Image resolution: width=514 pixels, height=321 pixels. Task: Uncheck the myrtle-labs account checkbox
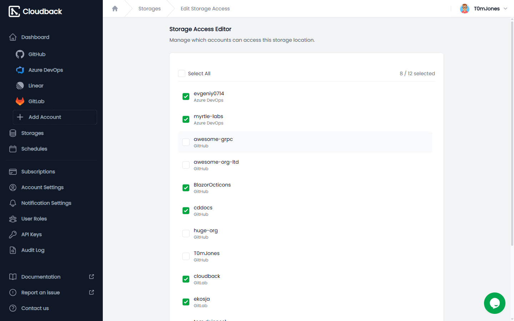(x=186, y=119)
